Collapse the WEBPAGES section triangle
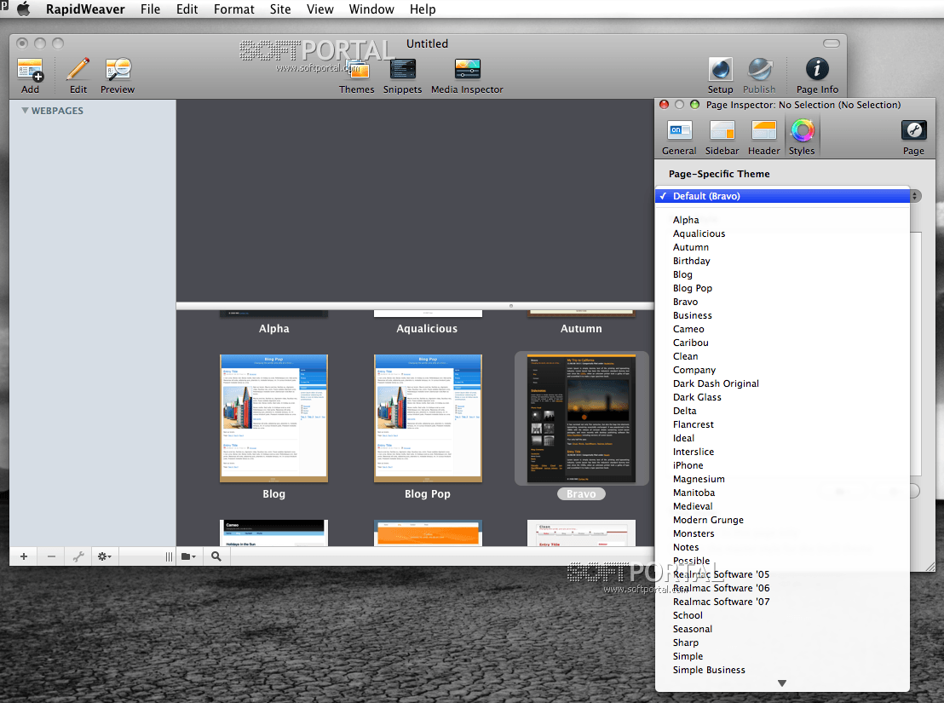944x703 pixels. [x=26, y=111]
